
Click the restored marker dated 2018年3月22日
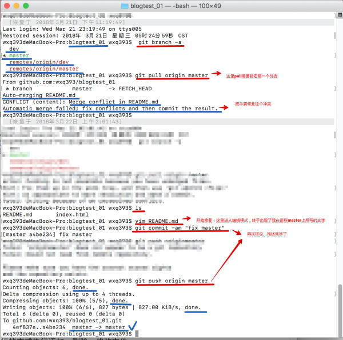coord(65,122)
